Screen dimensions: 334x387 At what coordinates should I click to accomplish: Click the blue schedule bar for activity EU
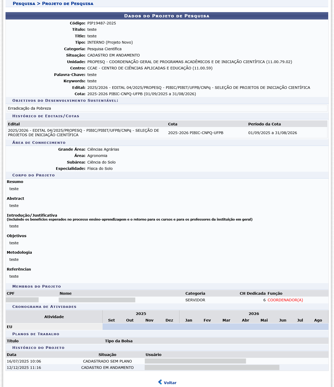(215, 327)
